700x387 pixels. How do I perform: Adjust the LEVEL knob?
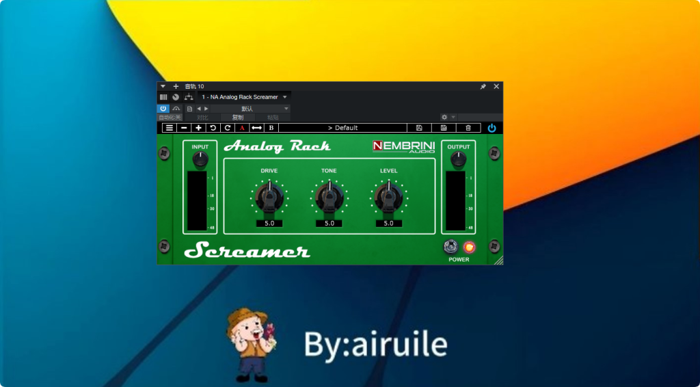click(388, 198)
